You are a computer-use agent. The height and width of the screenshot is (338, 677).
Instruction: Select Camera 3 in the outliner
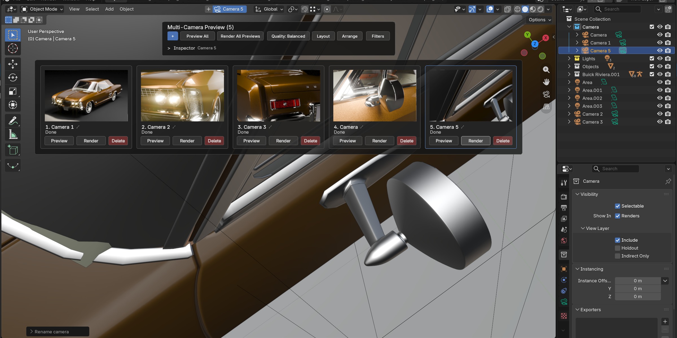point(592,122)
